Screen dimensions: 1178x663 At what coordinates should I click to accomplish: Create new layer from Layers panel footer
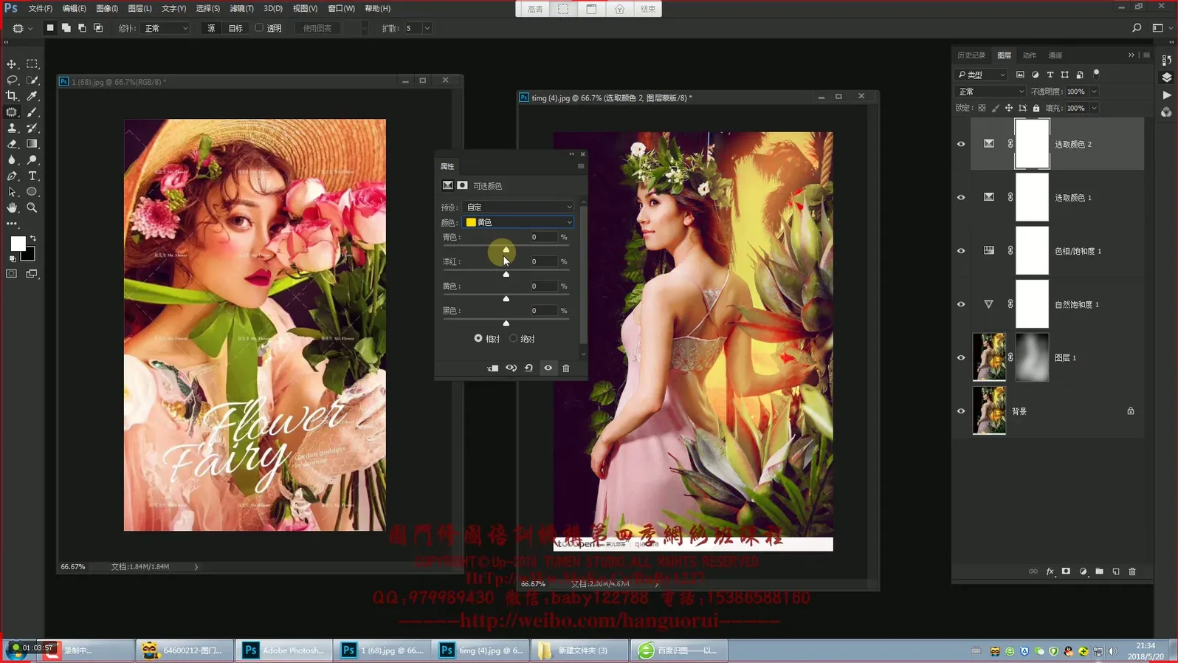click(x=1116, y=571)
